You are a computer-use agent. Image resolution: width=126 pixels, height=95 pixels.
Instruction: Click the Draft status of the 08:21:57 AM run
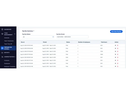click(x=67, y=60)
